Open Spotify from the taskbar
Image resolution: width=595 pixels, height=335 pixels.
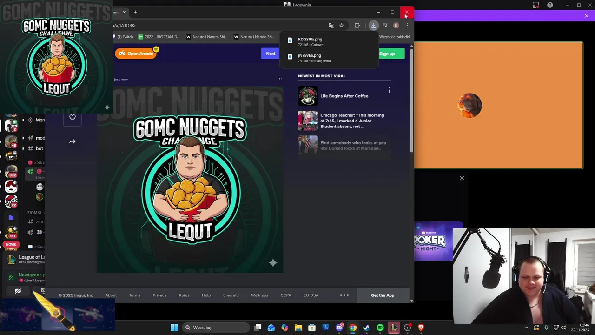point(380,328)
